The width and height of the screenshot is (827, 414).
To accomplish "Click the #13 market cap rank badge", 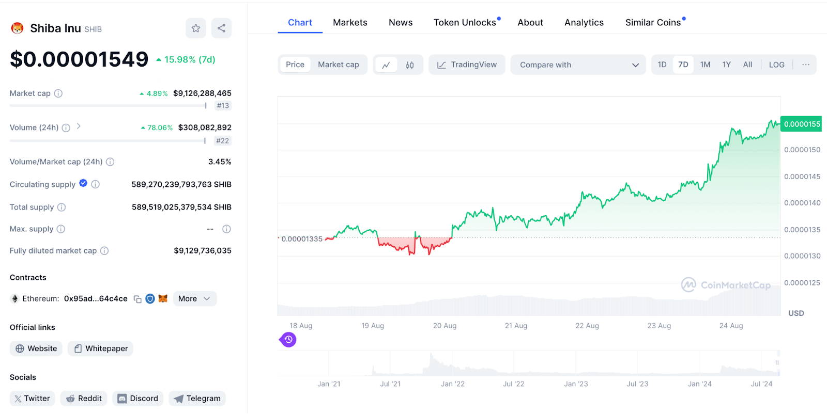I will 223,106.
